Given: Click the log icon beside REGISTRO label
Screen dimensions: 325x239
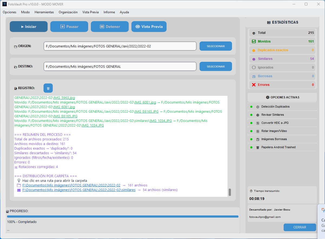Looking at the screenshot, I should (15, 88).
